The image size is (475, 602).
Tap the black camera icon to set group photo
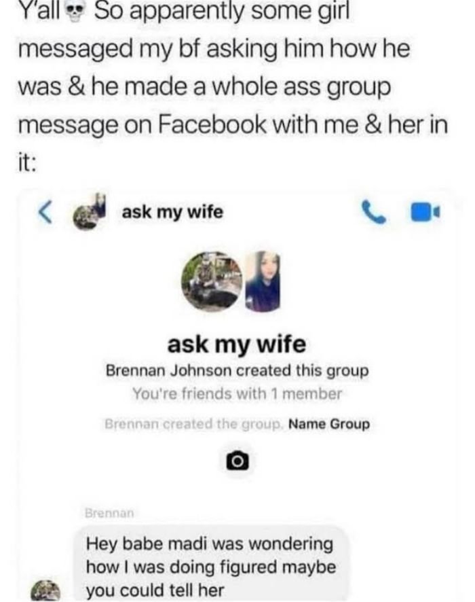237,460
